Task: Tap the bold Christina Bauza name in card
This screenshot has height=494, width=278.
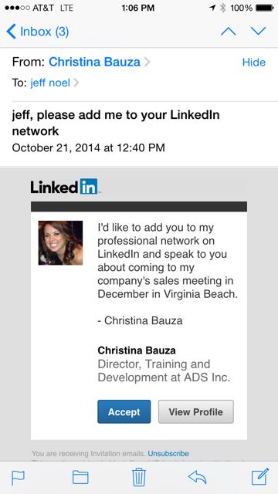Action: click(x=137, y=350)
